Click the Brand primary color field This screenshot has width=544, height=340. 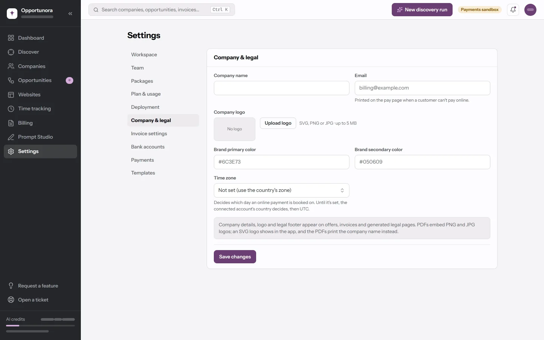tap(281, 162)
